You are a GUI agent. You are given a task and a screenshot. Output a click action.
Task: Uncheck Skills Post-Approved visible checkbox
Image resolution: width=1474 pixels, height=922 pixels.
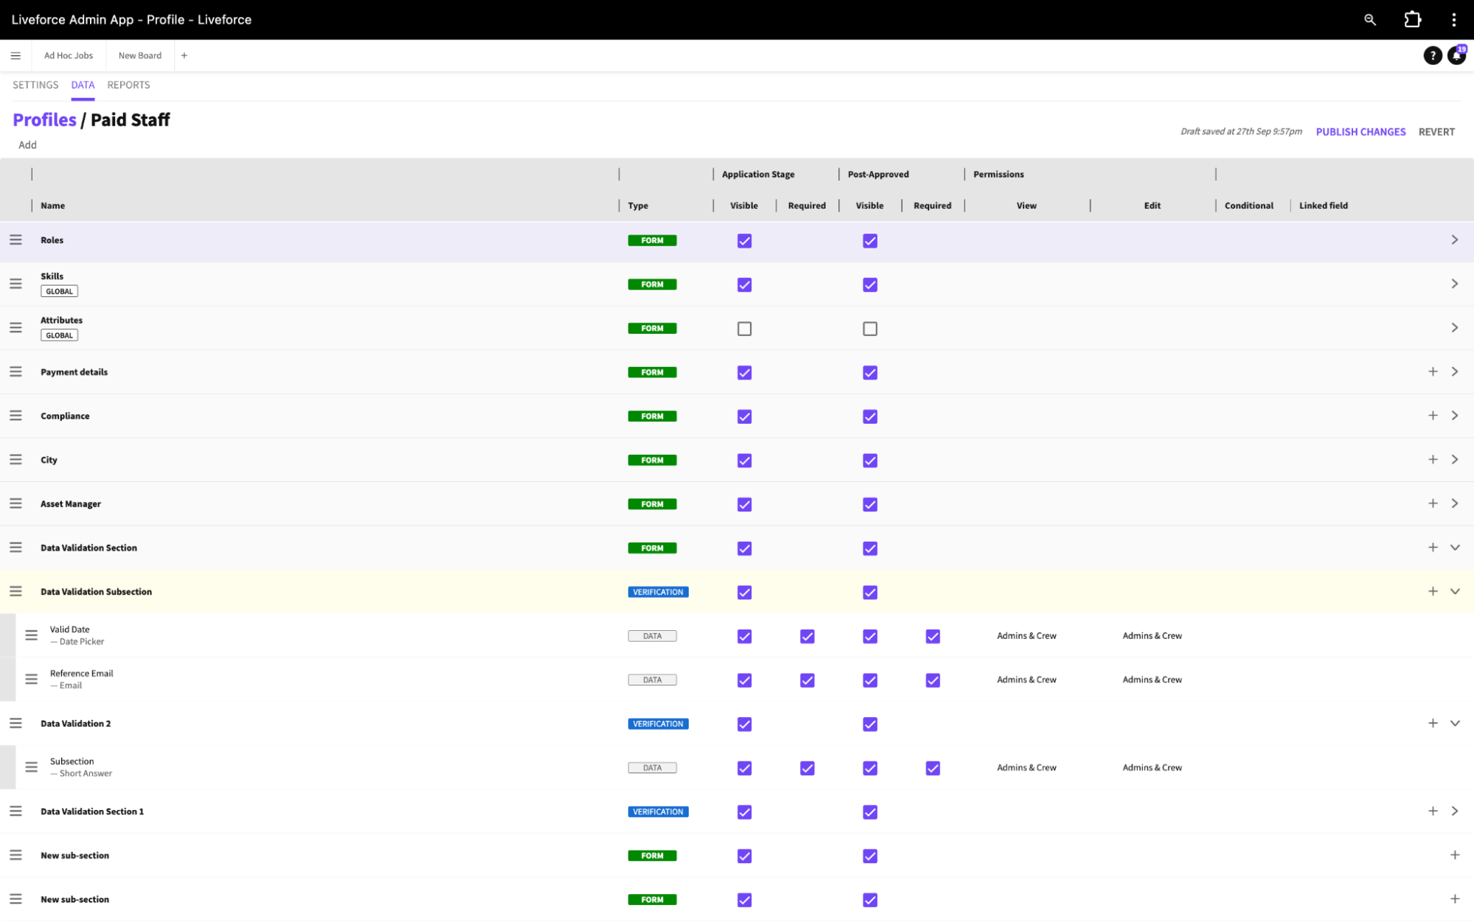[x=870, y=284]
